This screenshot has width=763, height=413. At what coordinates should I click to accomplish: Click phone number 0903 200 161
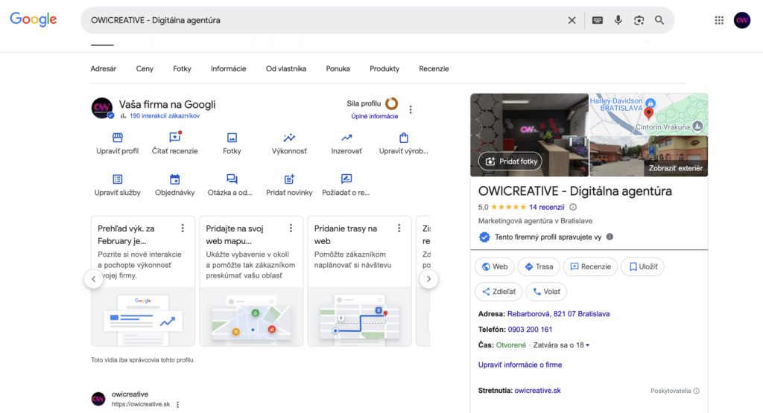click(530, 330)
